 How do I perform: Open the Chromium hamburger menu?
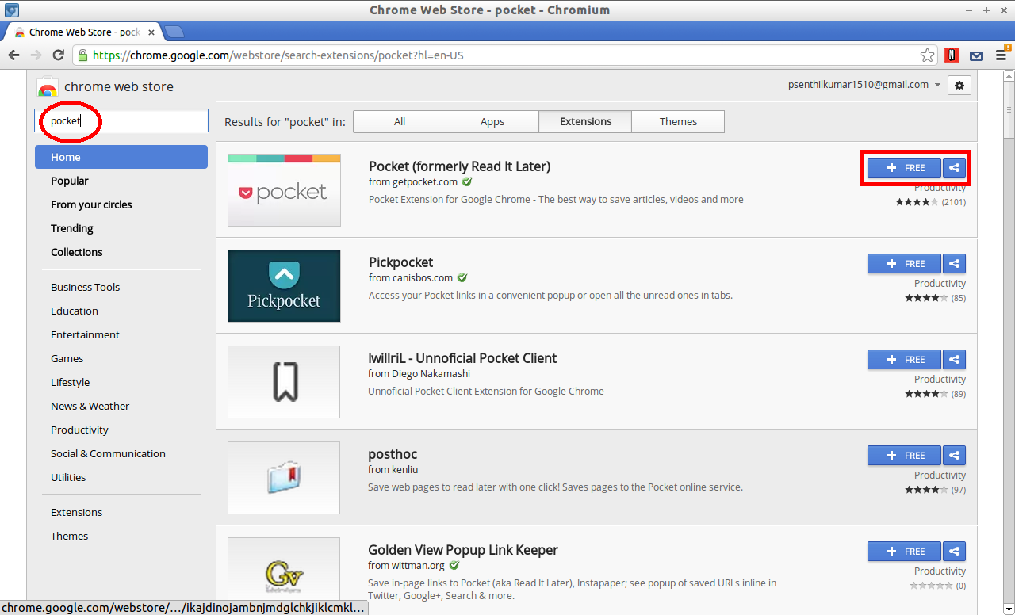pos(1001,55)
